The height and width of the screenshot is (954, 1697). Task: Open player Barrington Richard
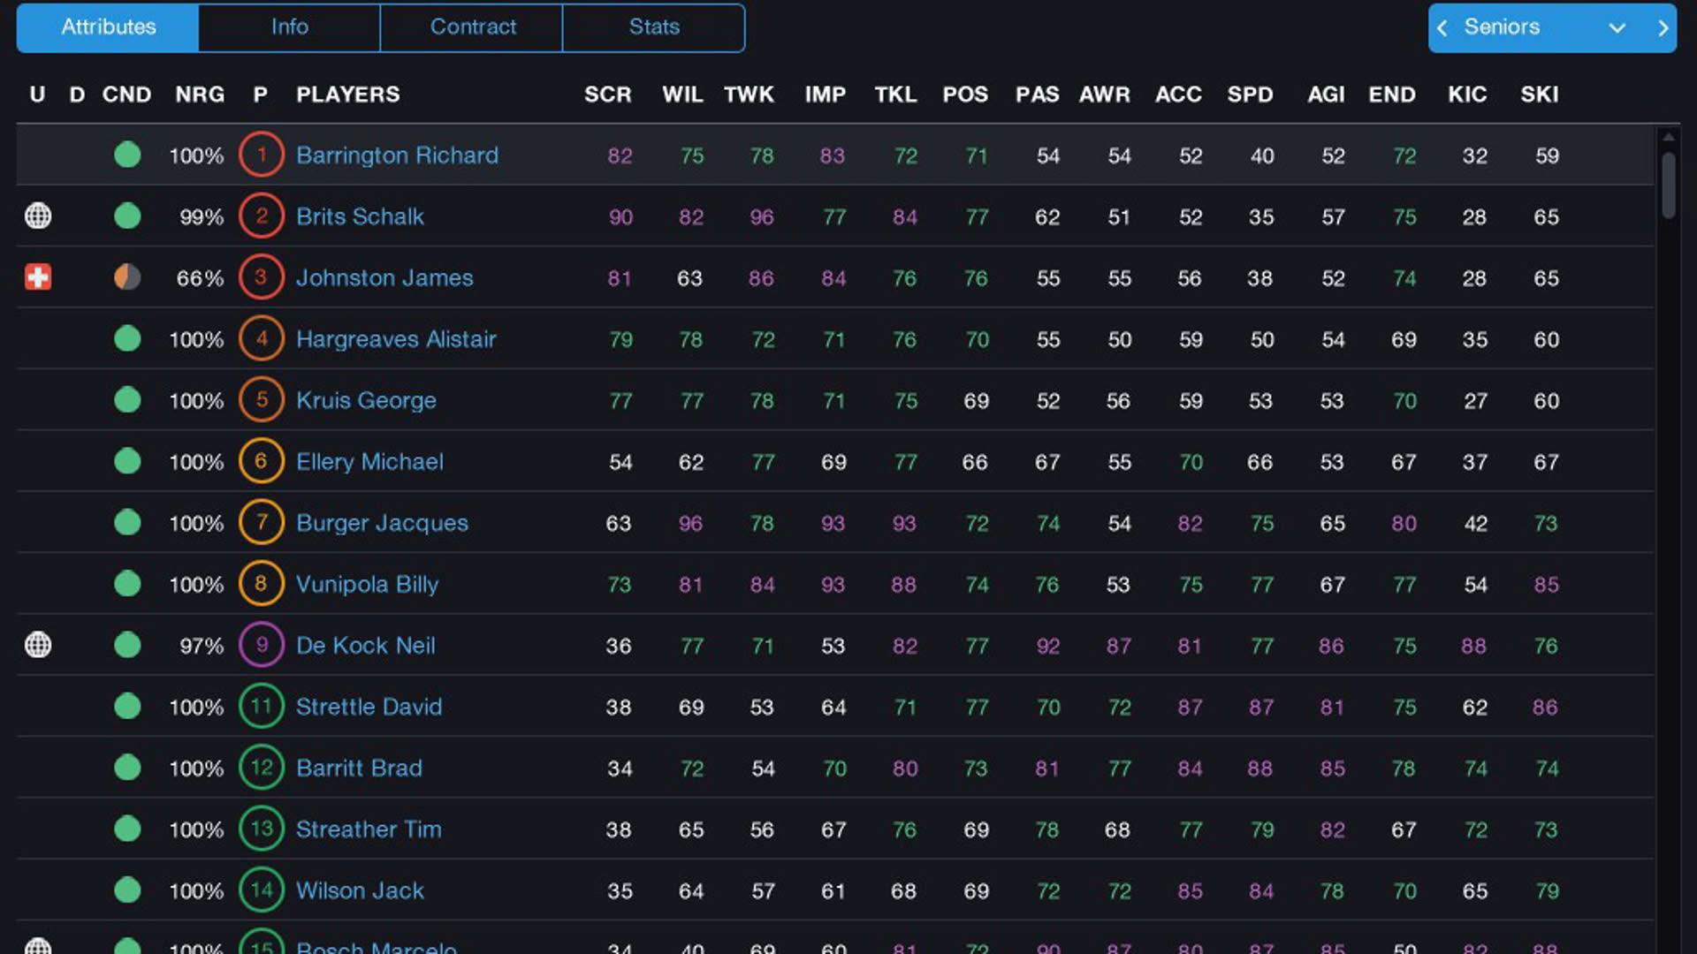[397, 155]
